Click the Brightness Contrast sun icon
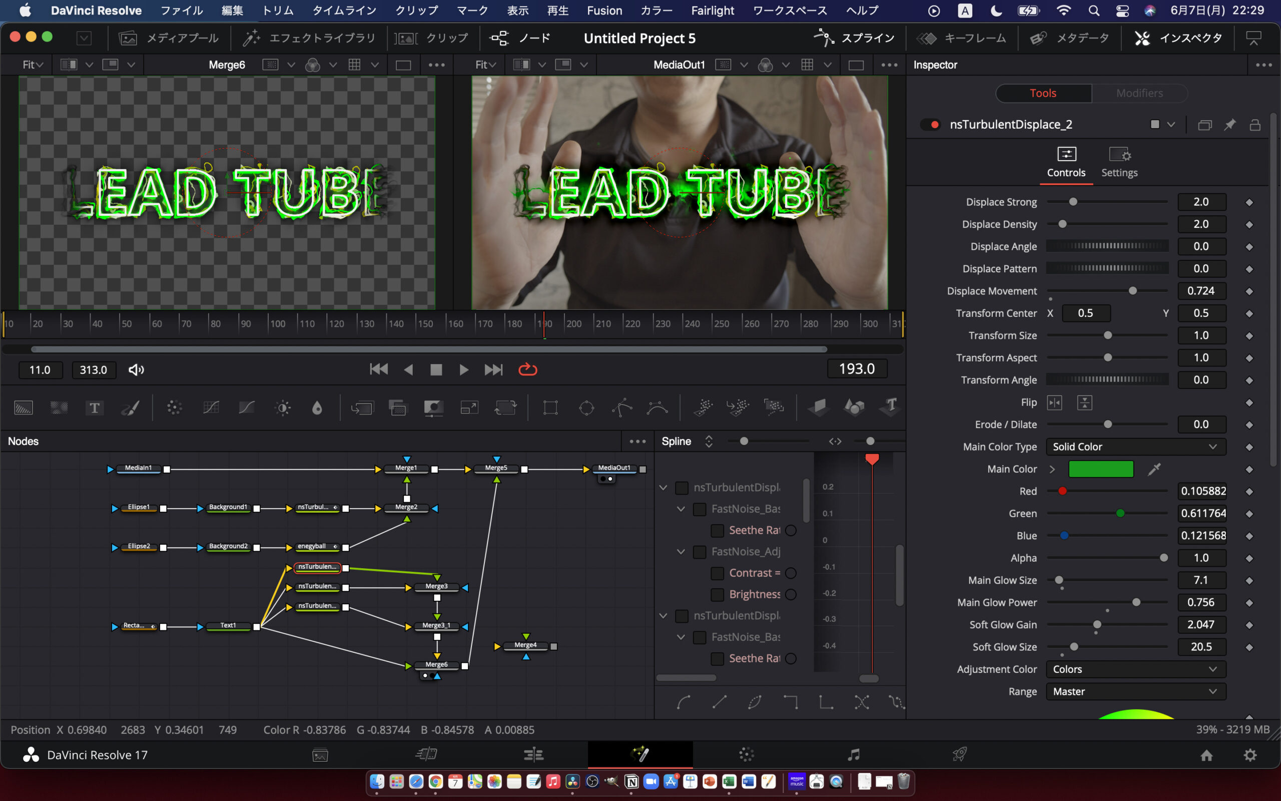 [283, 408]
